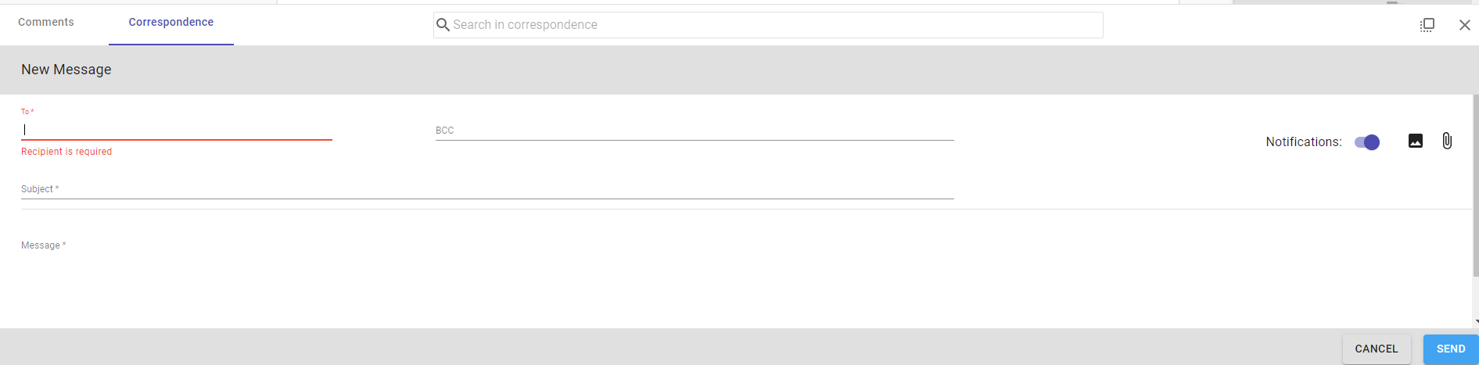Cancel the new message
Screen dimensions: 1479x365
point(1377,349)
